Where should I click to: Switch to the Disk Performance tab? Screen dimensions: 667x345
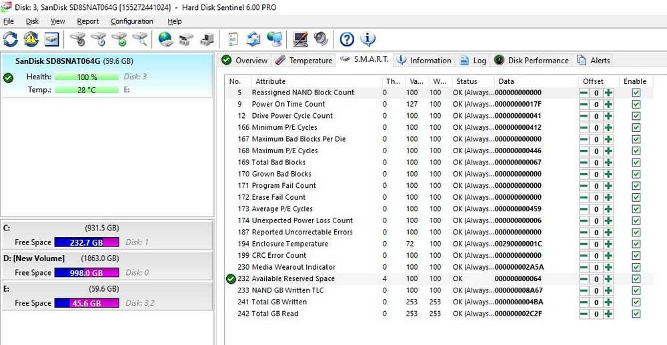tap(532, 61)
